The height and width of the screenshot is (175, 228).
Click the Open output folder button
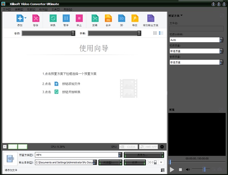click(135, 162)
